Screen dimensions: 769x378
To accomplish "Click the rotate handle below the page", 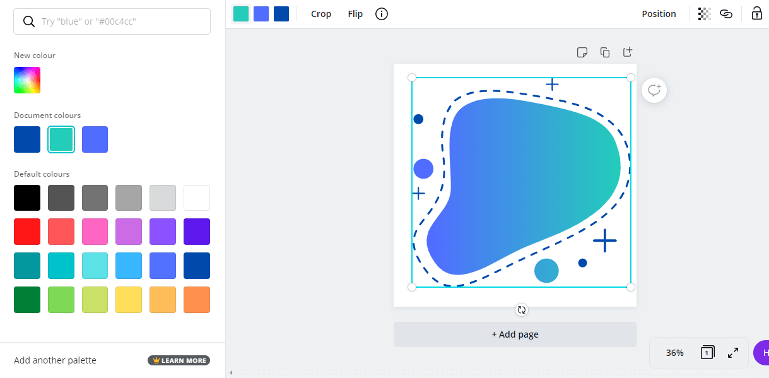I will pyautogui.click(x=522, y=310).
